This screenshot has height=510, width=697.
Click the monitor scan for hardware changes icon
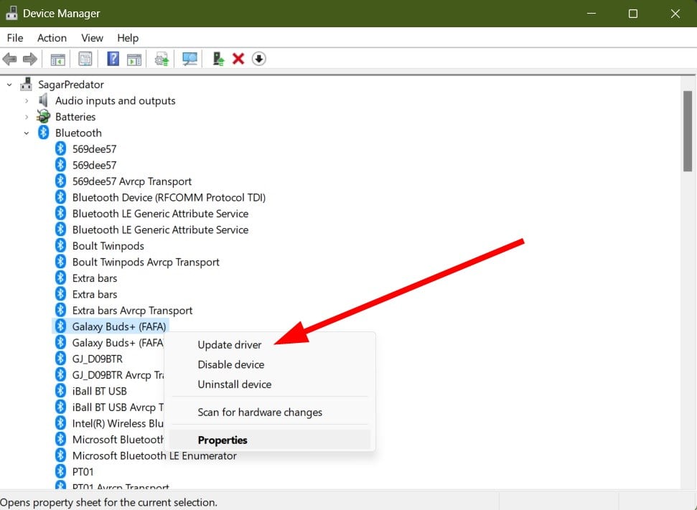(x=190, y=59)
